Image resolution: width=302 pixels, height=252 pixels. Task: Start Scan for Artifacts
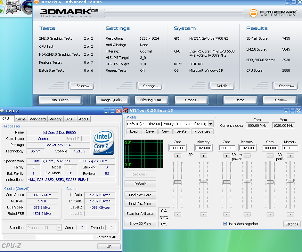[140, 214]
